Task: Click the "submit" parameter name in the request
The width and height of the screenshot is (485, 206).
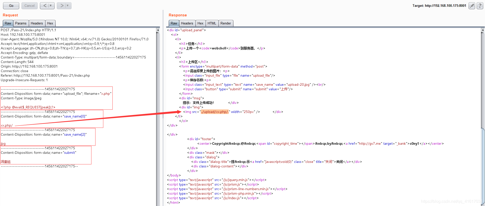Action: 69,153
